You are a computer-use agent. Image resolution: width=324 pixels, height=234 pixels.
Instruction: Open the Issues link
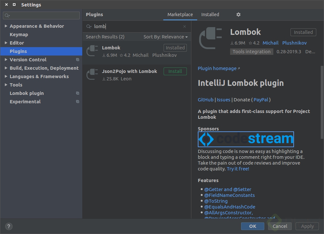coord(223,100)
